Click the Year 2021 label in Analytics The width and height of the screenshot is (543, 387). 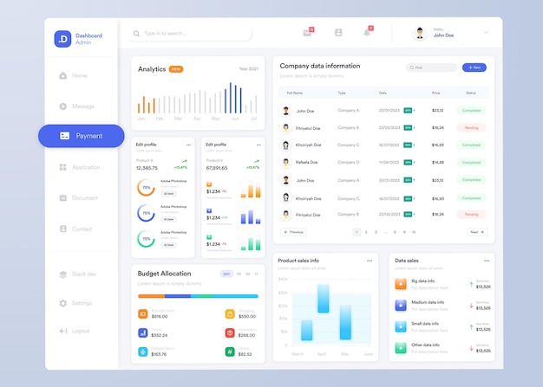tap(249, 68)
